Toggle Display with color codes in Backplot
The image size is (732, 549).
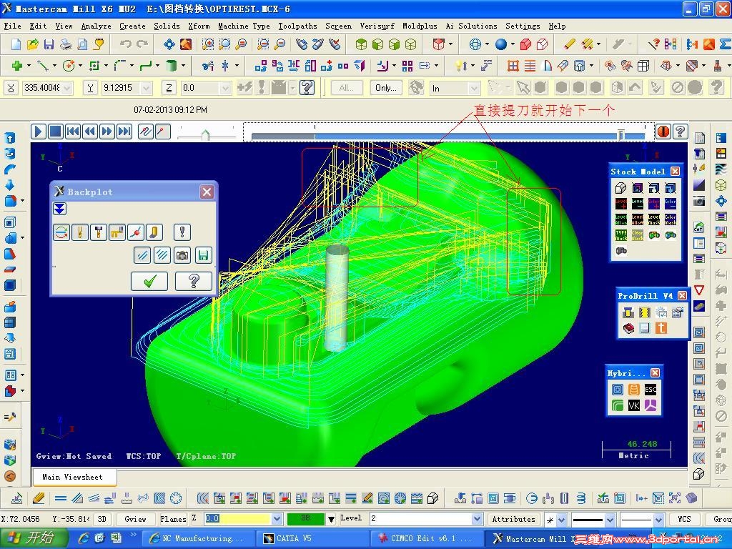tap(61, 232)
